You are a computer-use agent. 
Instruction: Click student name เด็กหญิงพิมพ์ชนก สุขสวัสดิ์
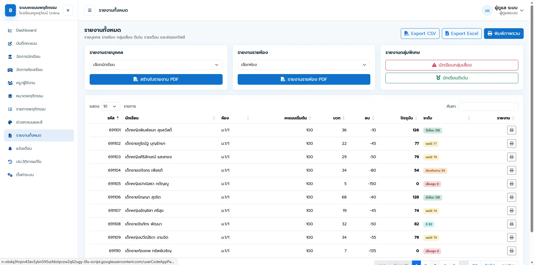(x=148, y=130)
